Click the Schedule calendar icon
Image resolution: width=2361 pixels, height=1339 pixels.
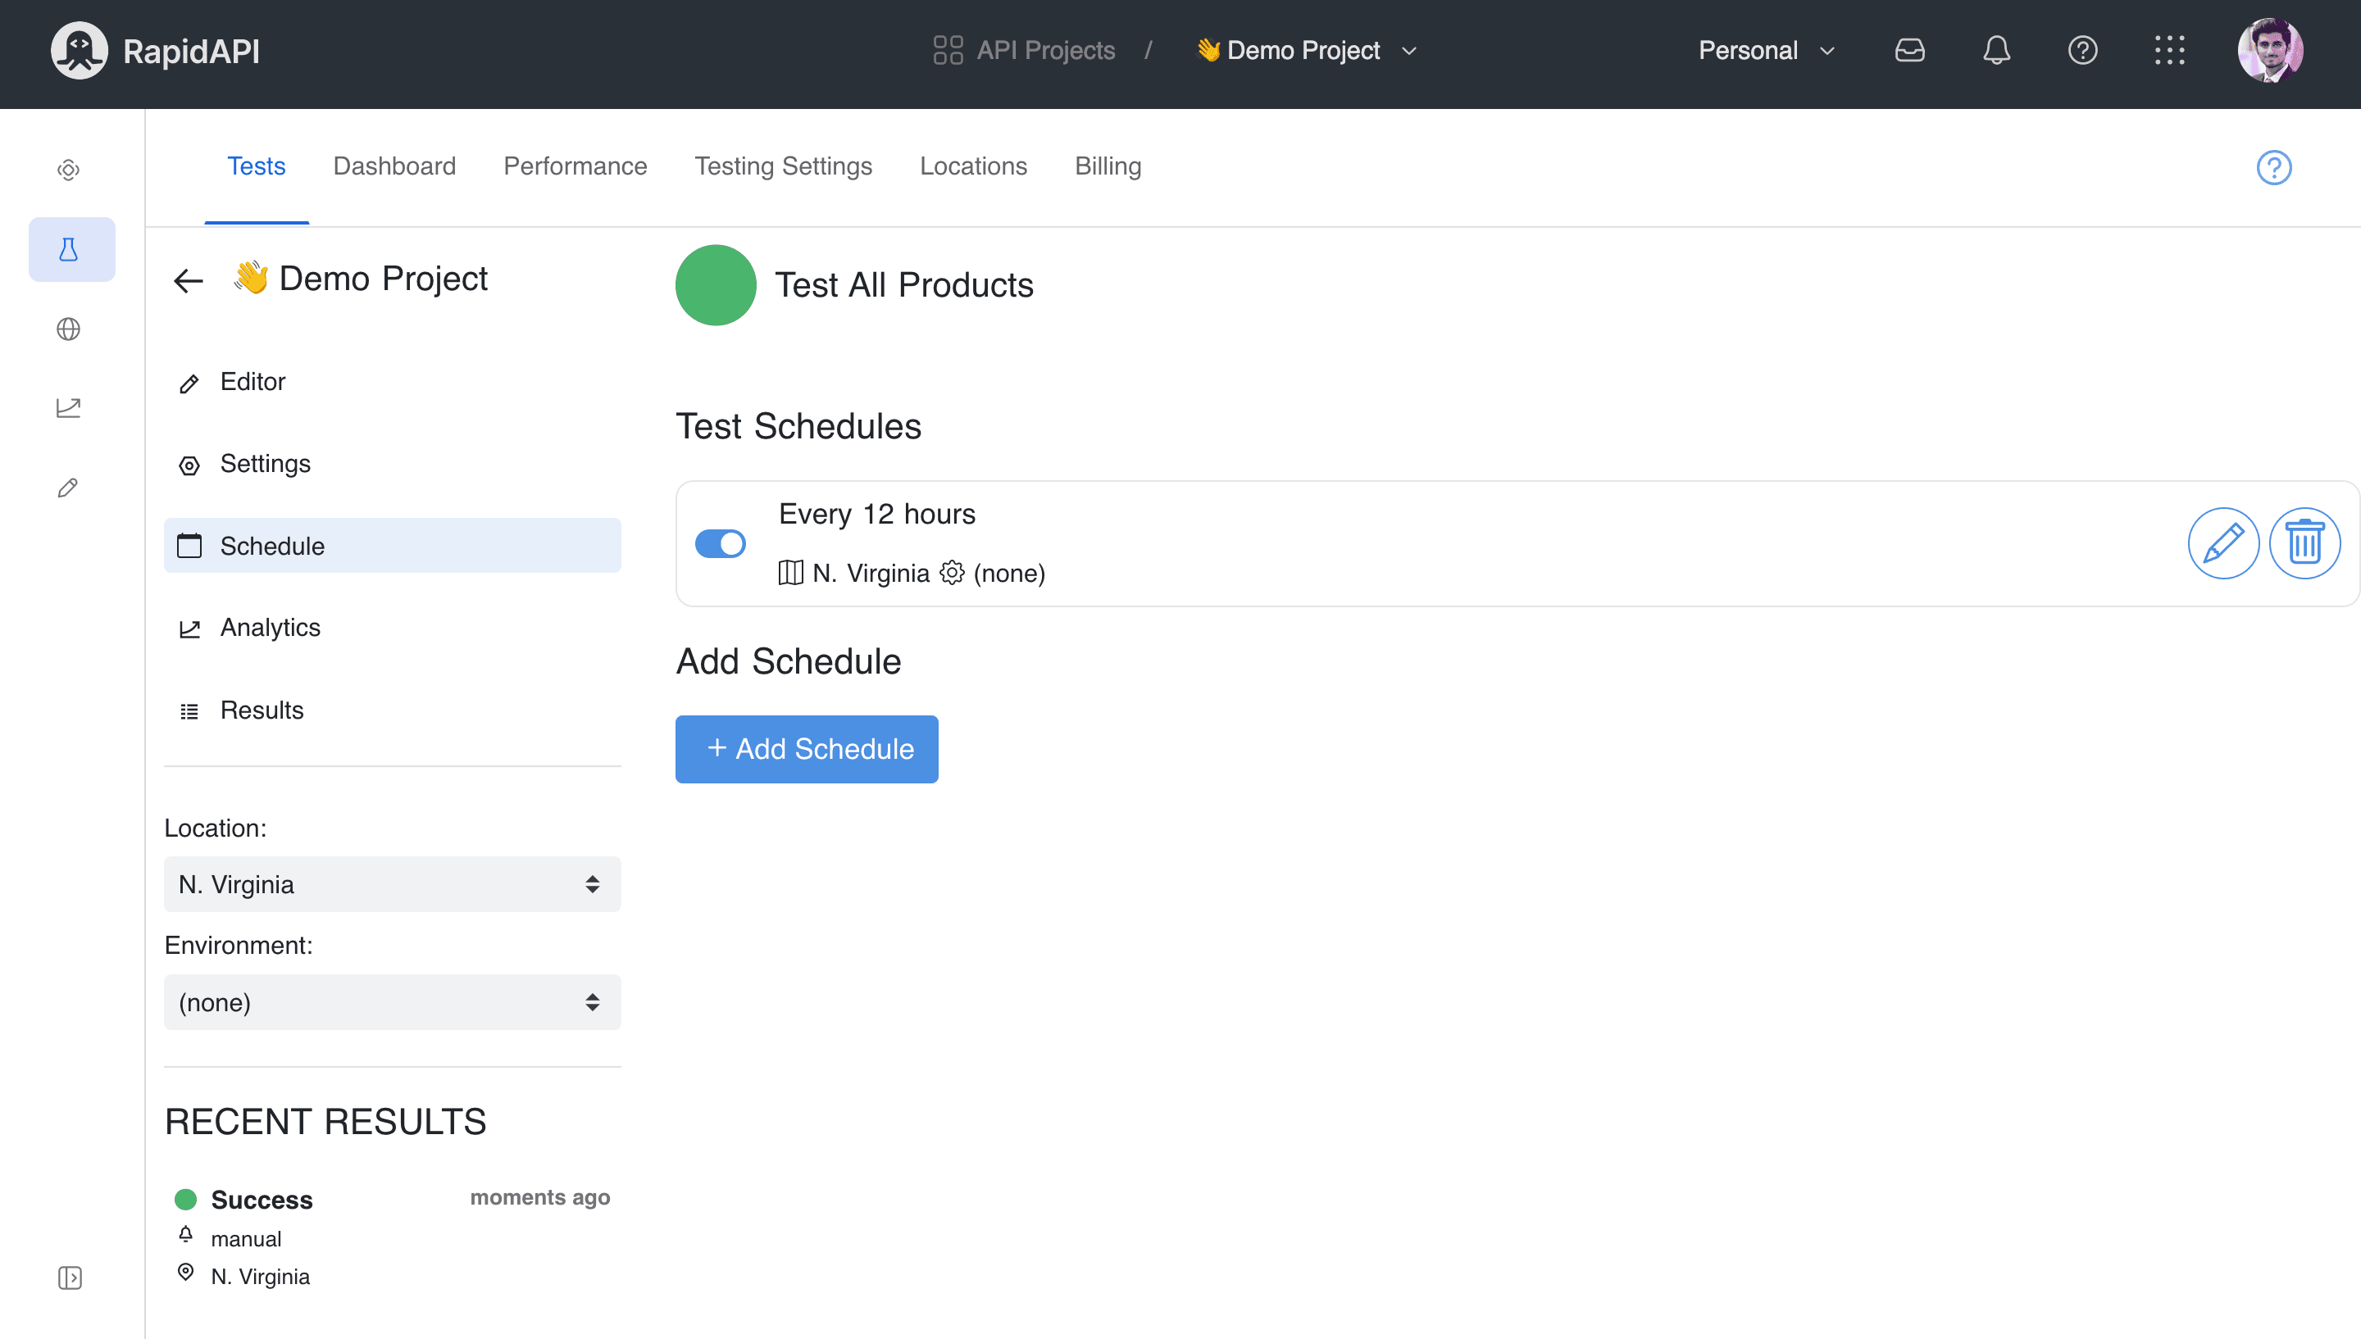[189, 547]
